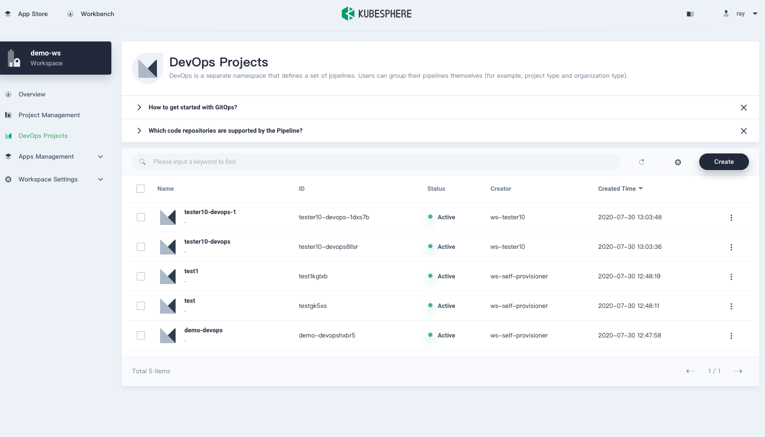The width and height of the screenshot is (765, 437).
Task: Check the tester10-devops8llsr row checkbox
Action: [x=141, y=247]
